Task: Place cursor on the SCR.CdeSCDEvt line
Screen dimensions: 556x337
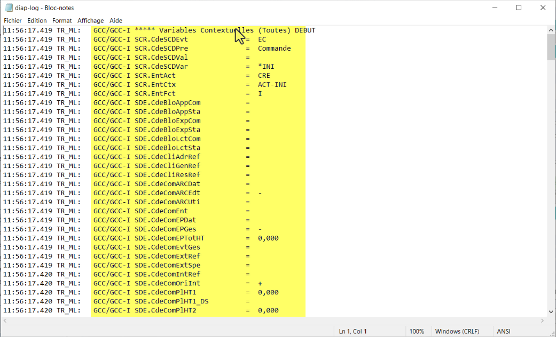Action: click(161, 39)
